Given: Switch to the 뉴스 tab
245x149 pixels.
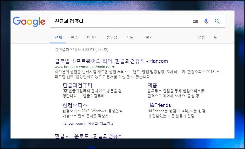Looking at the screenshot, I should click(74, 37).
